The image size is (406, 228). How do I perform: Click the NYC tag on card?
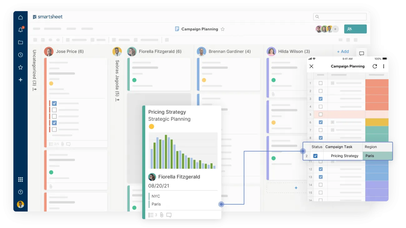[156, 196]
